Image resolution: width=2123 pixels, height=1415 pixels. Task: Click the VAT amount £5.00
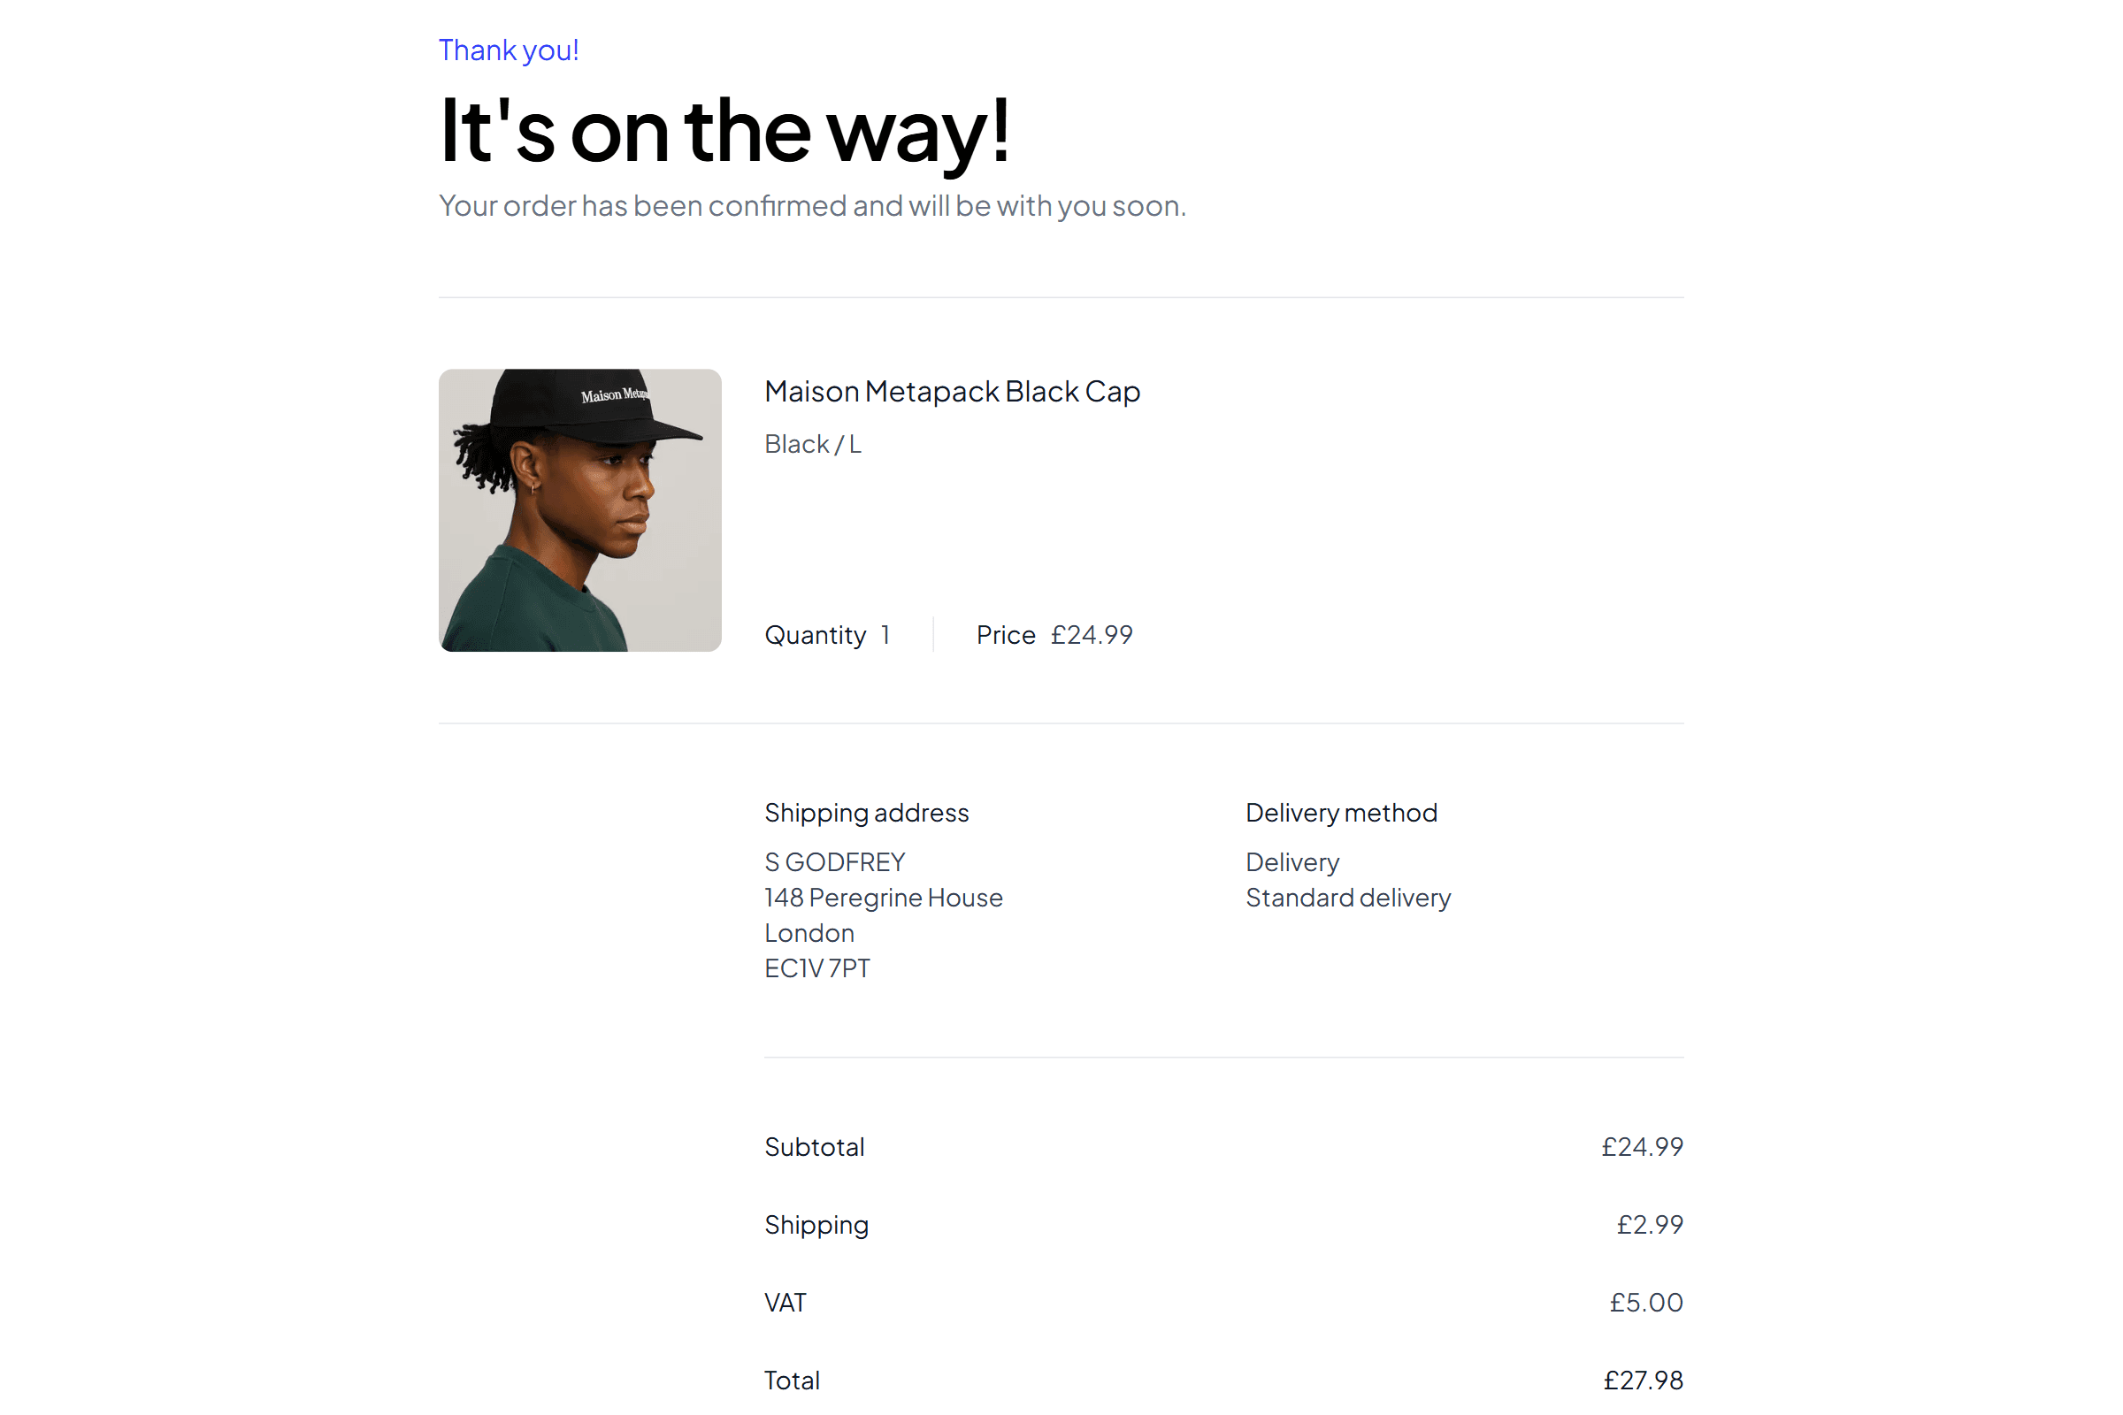click(x=1645, y=1302)
